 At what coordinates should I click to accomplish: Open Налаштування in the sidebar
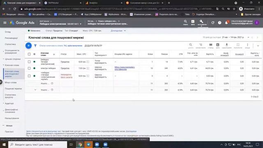12,118
